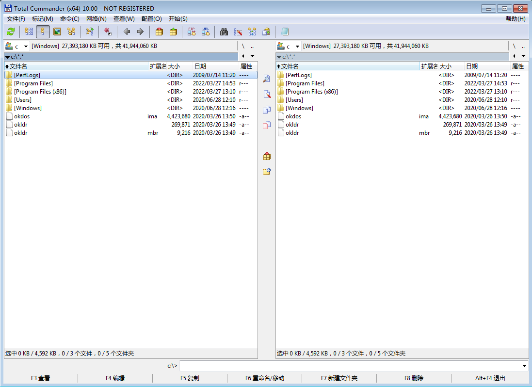Open the 配置(O) menu
Image resolution: width=532 pixels, height=387 pixels.
151,19
